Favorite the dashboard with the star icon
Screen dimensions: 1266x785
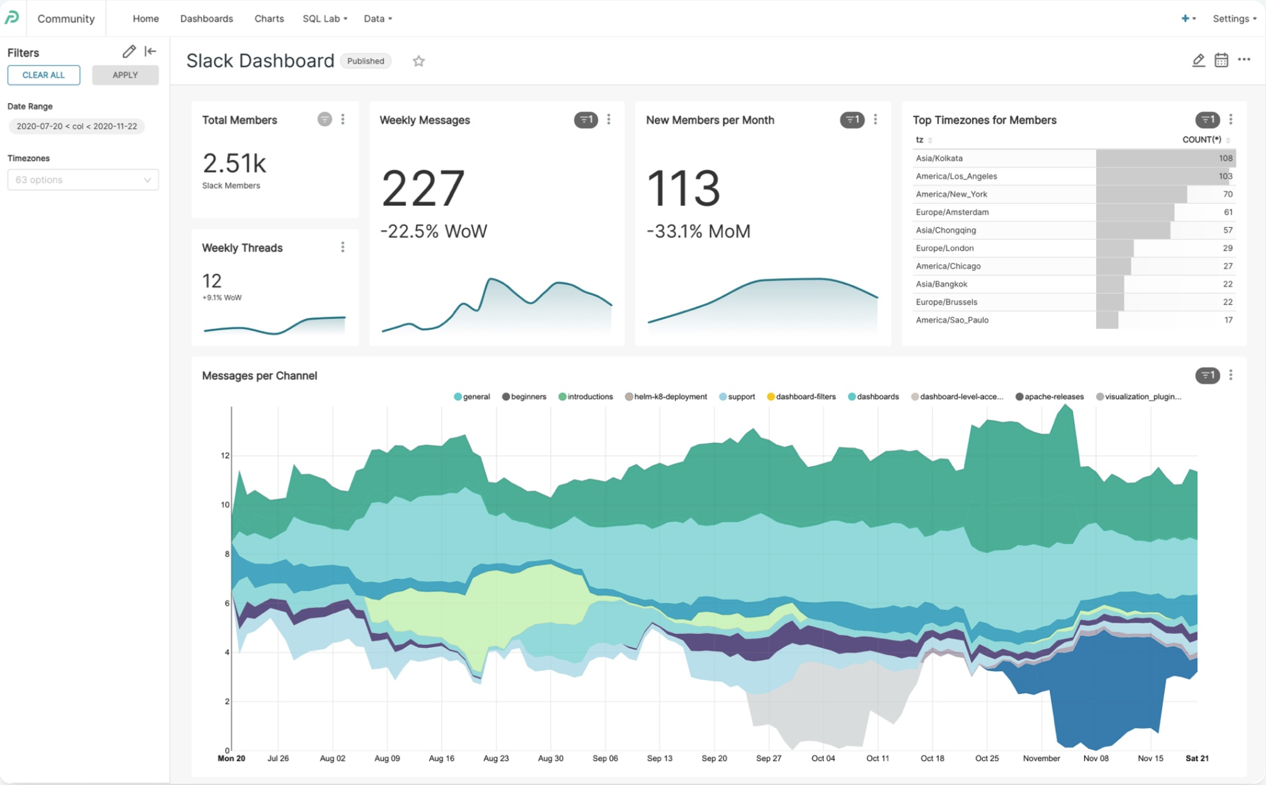pos(418,61)
